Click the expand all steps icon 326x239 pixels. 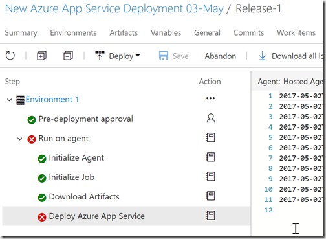[x=41, y=56]
